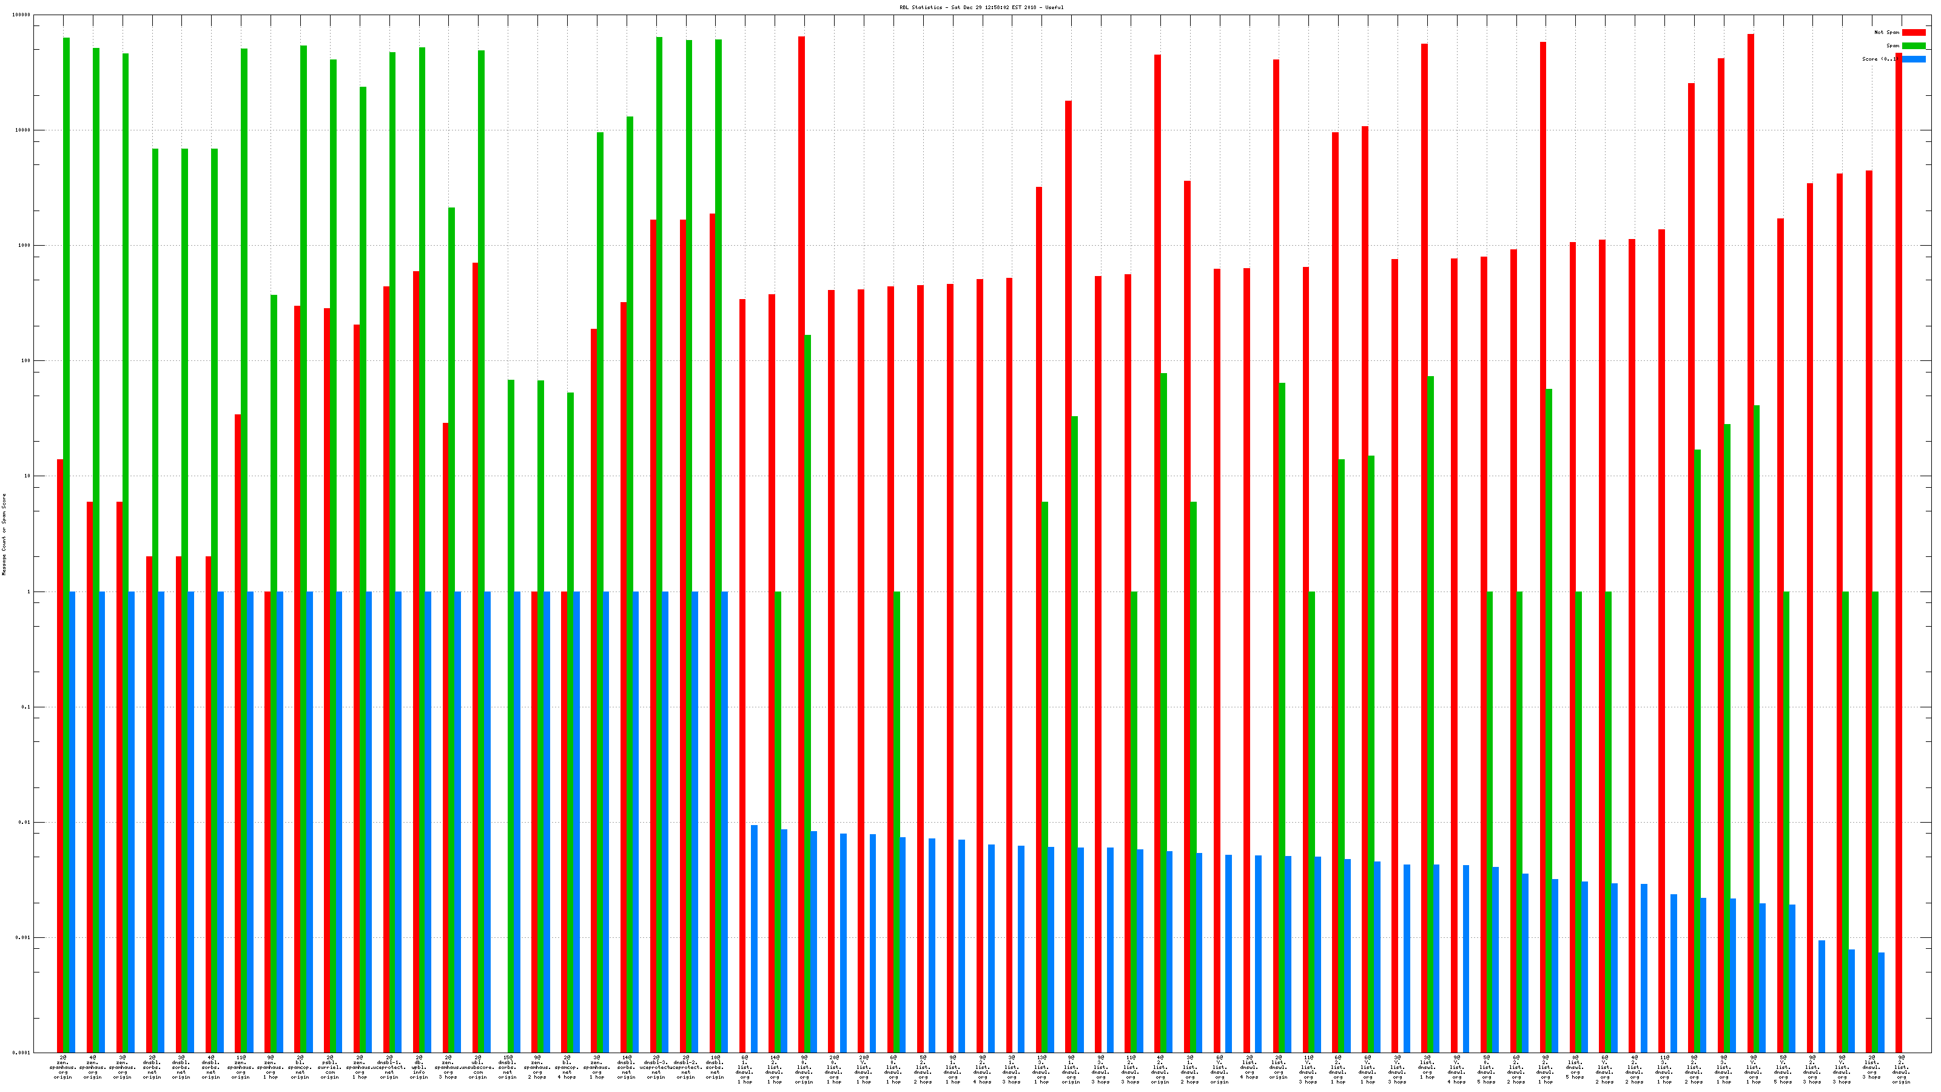Click the dnsbl-3.uceprotect.net origin label
Image resolution: width=1941 pixels, height=1092 pixels.
pyautogui.click(x=656, y=1067)
